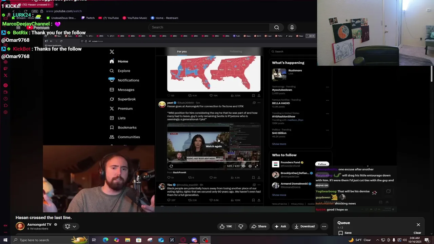Open Task View on taskbar
Image resolution: width=434 pixels, height=244 pixels.
click(94, 240)
